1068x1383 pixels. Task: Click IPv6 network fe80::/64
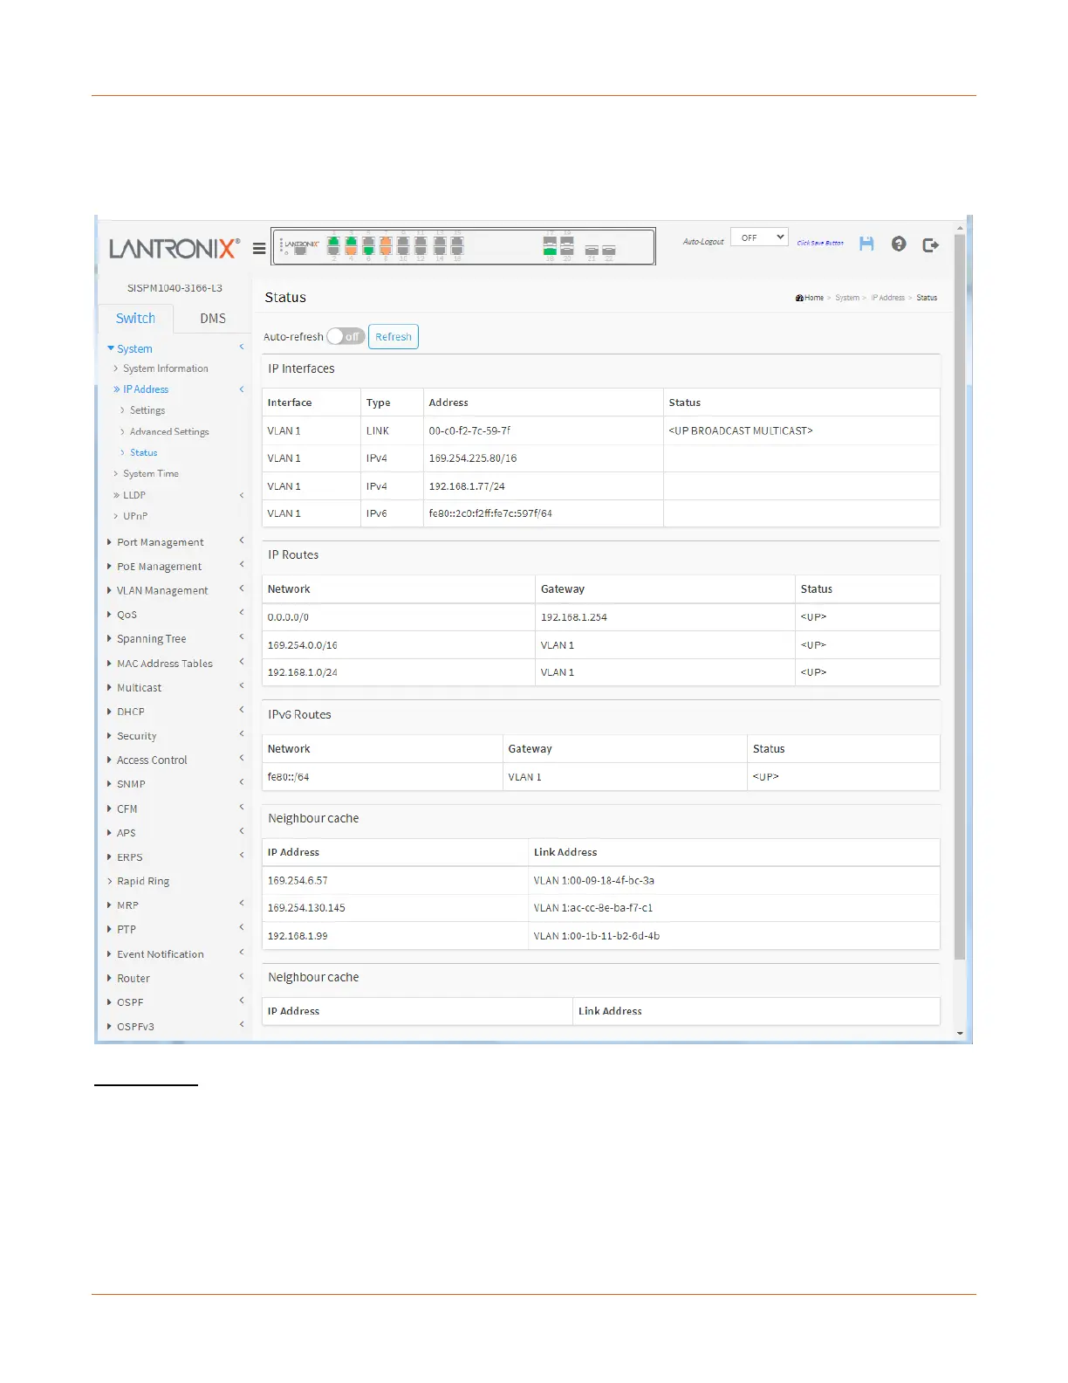point(288,777)
